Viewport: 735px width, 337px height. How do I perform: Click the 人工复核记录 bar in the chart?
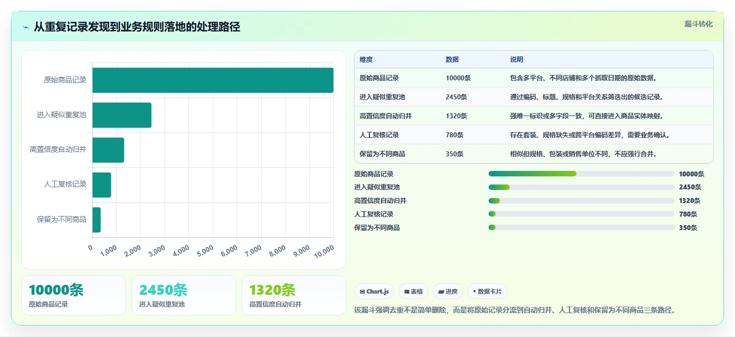click(x=102, y=185)
